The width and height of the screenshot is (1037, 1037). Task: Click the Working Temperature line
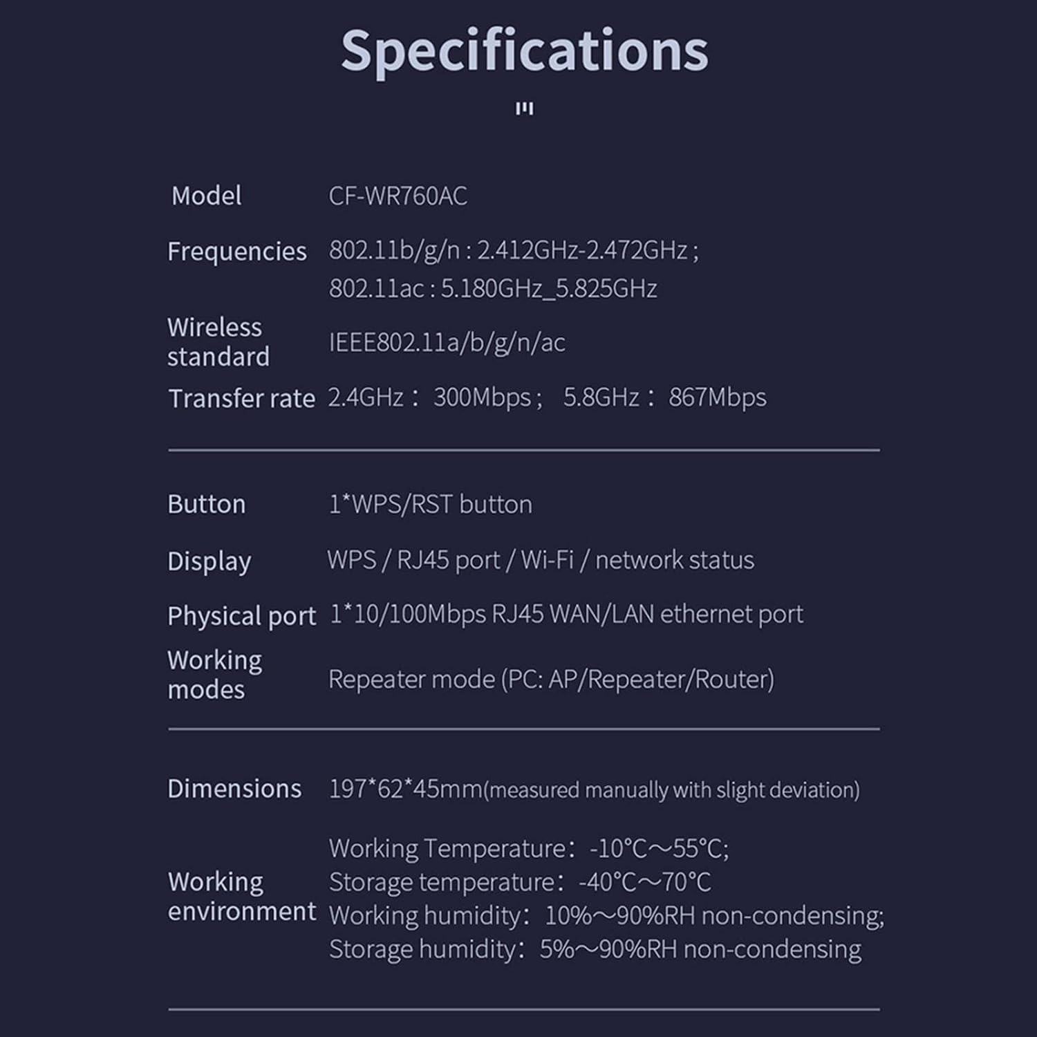coord(528,848)
